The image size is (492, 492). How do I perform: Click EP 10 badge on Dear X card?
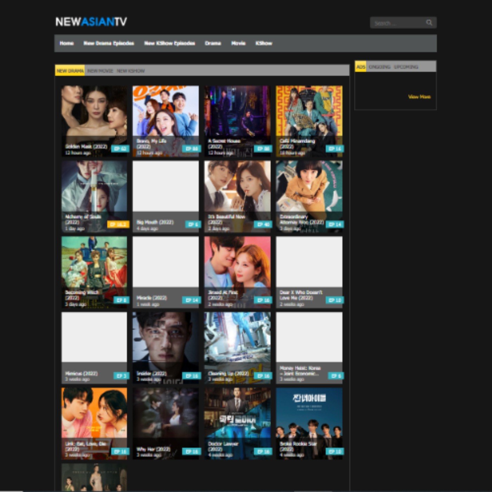pyautogui.click(x=335, y=300)
